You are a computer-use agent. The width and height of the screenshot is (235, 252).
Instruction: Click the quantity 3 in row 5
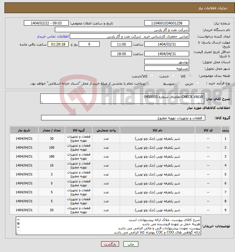coord(52,174)
